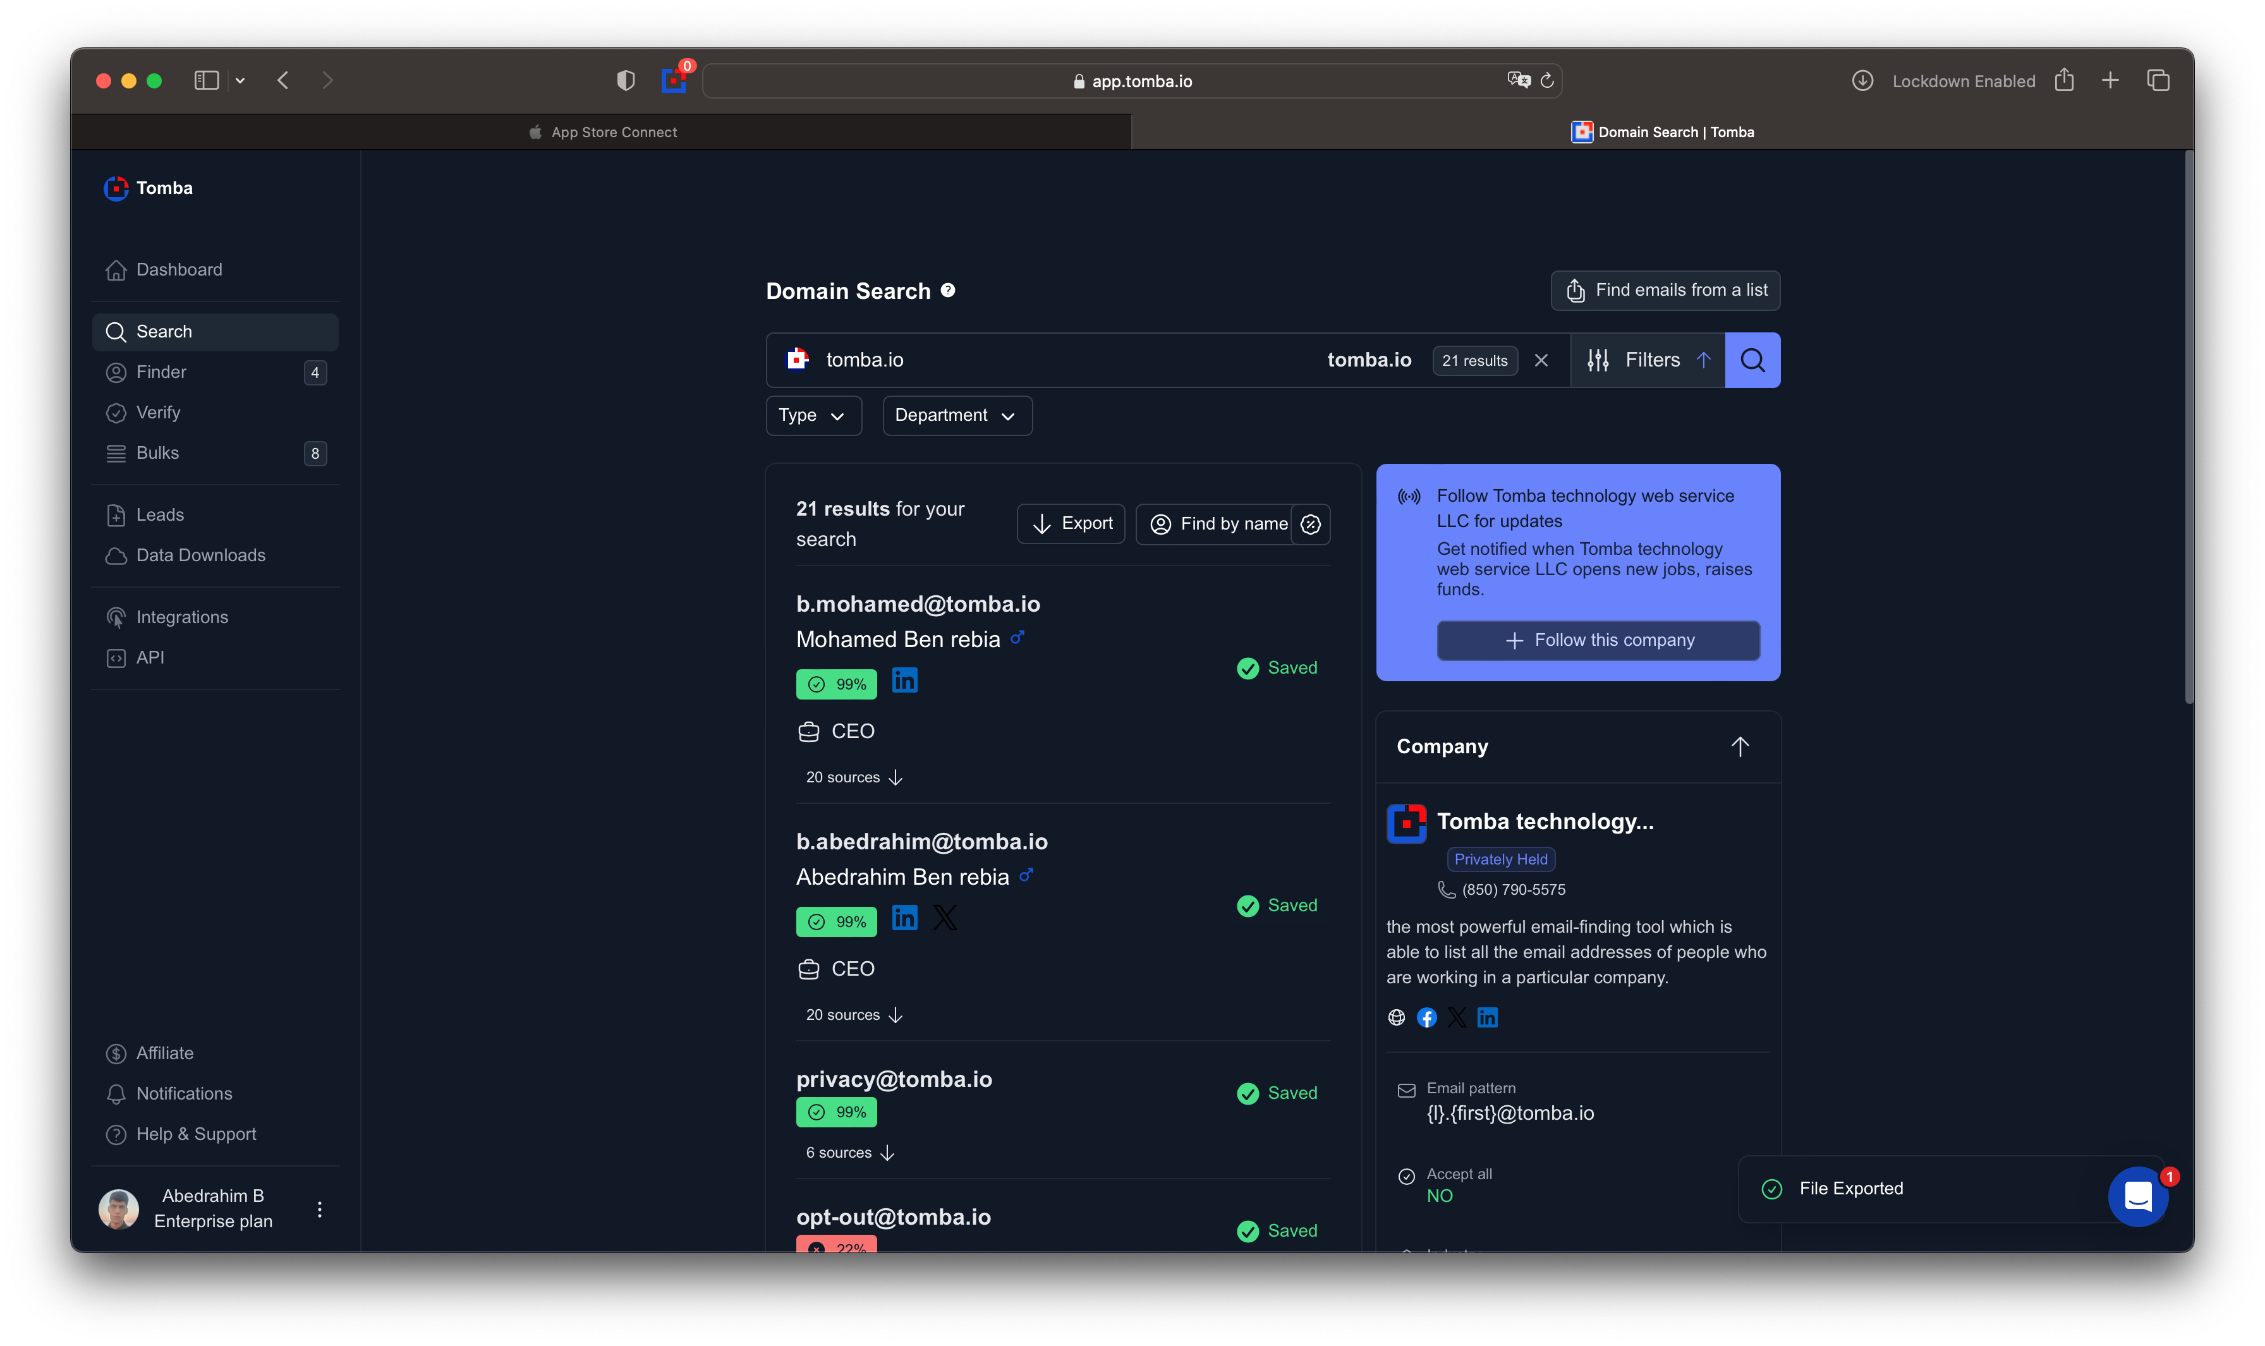Click the Tomba technology company logo
This screenshot has width=2265, height=1346.
(1406, 823)
